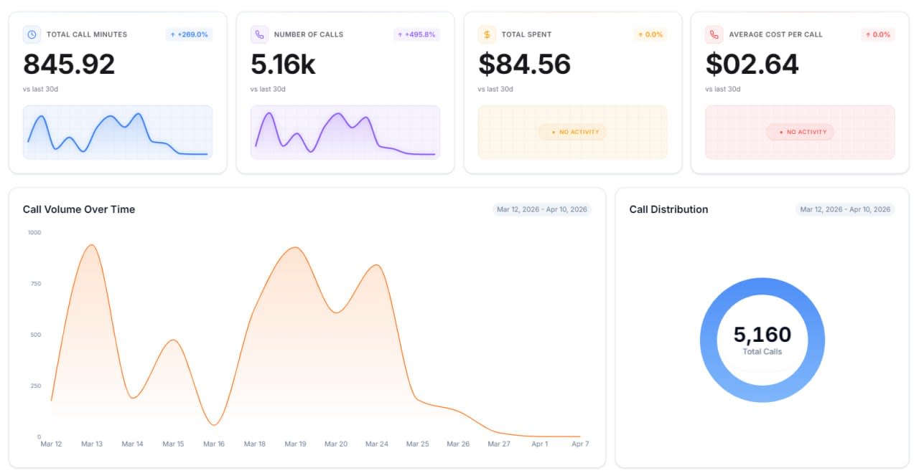
Task: Select the +269.0% change badge
Action: 189,34
